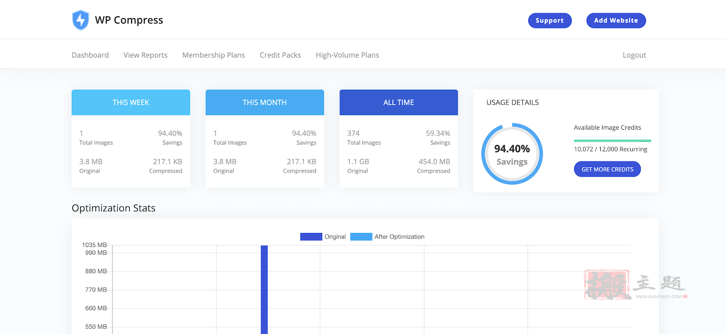Click the 880 MB axis label

tap(96, 271)
